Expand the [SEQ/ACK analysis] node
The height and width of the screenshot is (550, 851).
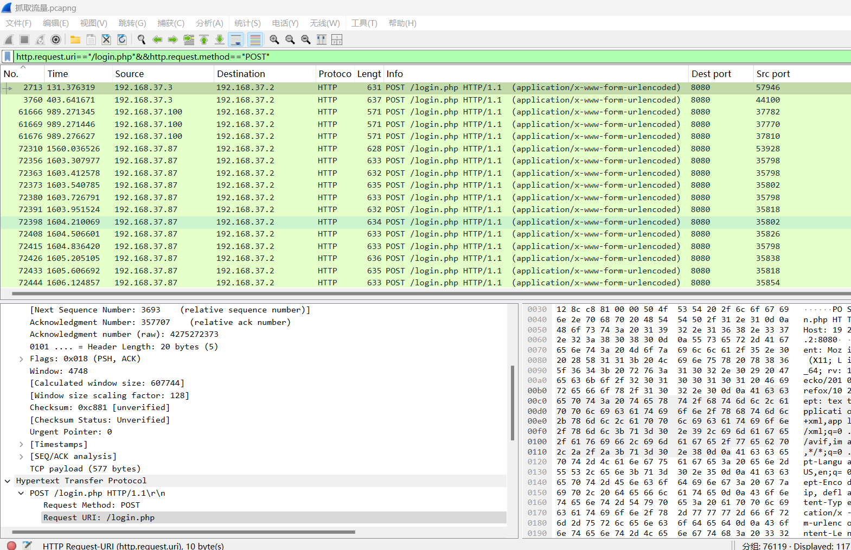pos(21,457)
